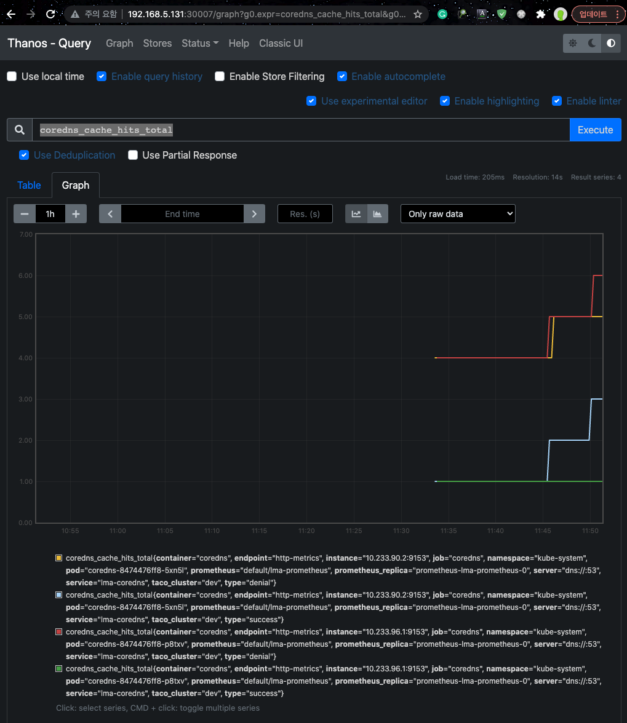This screenshot has height=723, width=627.
Task: Click the magnifier icon beside query field
Action: 19,130
